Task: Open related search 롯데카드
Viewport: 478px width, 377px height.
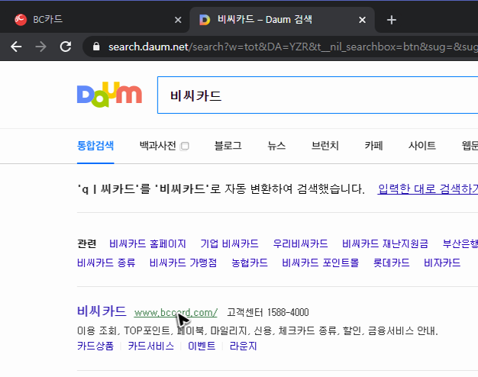Action: click(392, 263)
